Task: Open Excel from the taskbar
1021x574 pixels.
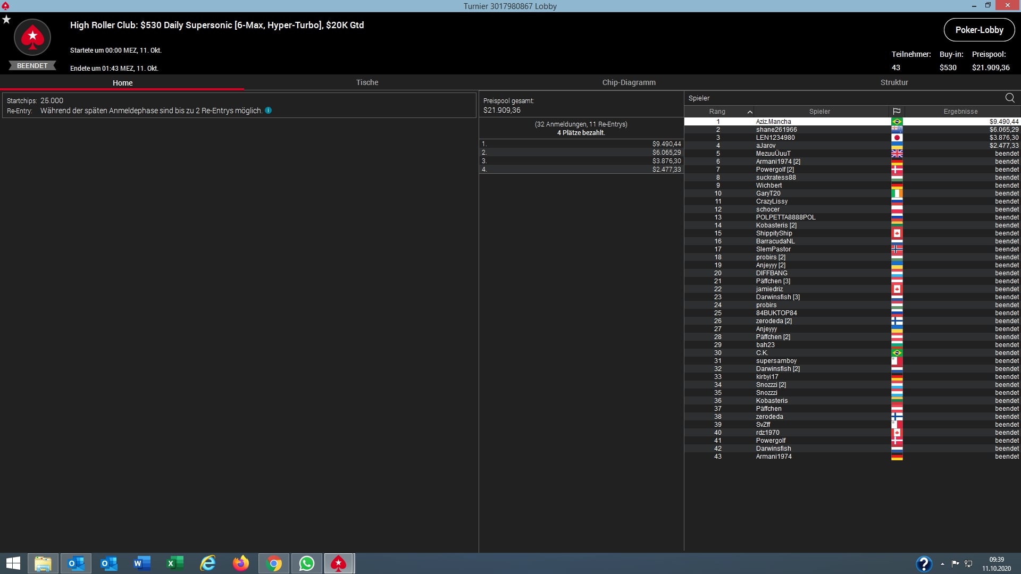Action: pyautogui.click(x=175, y=563)
